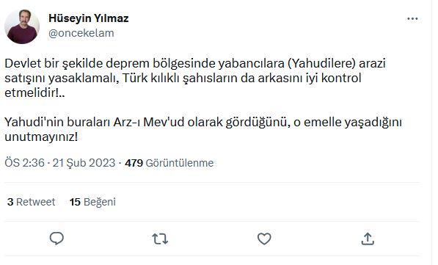Viewport: 438px width, 265px height.
Task: Open the share upload-arrow icon
Action: point(368,239)
